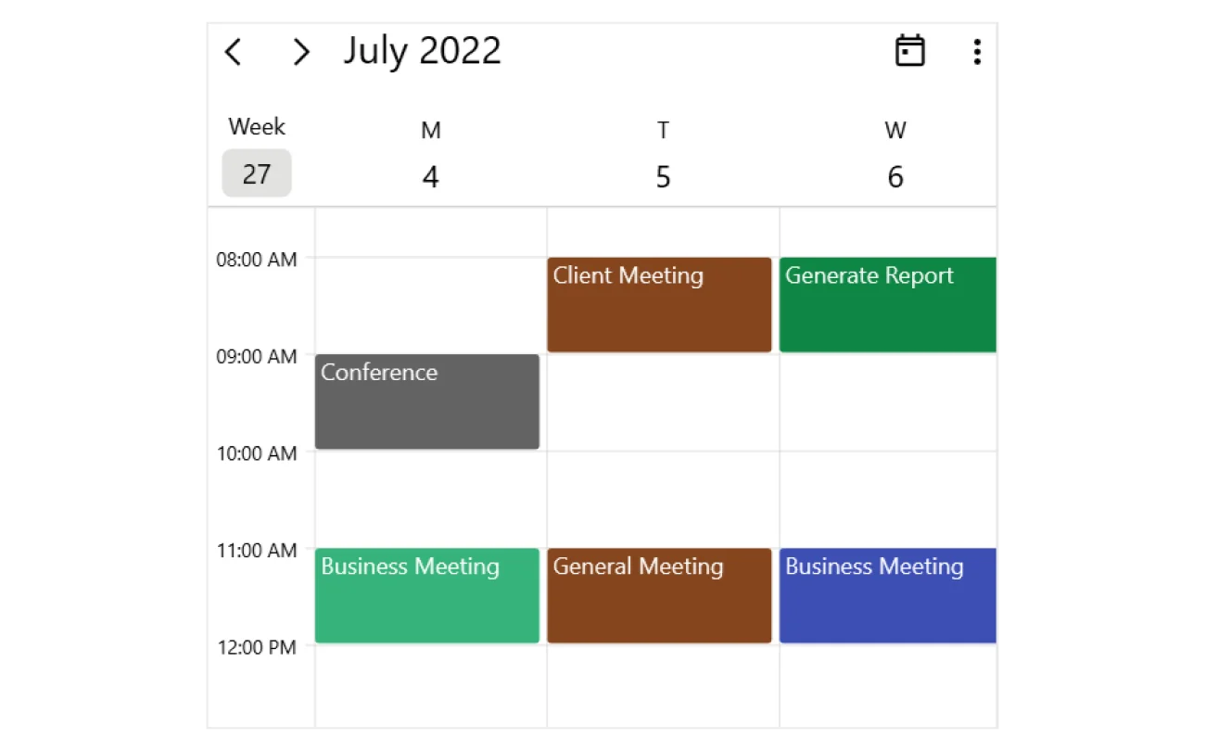Screen dimensions: 1205x751
Task: Open the date picker calendar icon
Action: click(x=909, y=50)
